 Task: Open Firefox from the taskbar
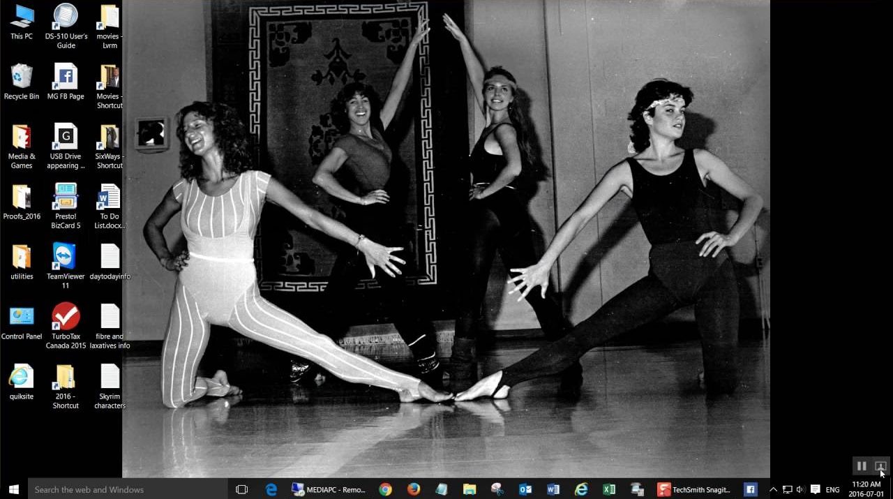tap(414, 489)
